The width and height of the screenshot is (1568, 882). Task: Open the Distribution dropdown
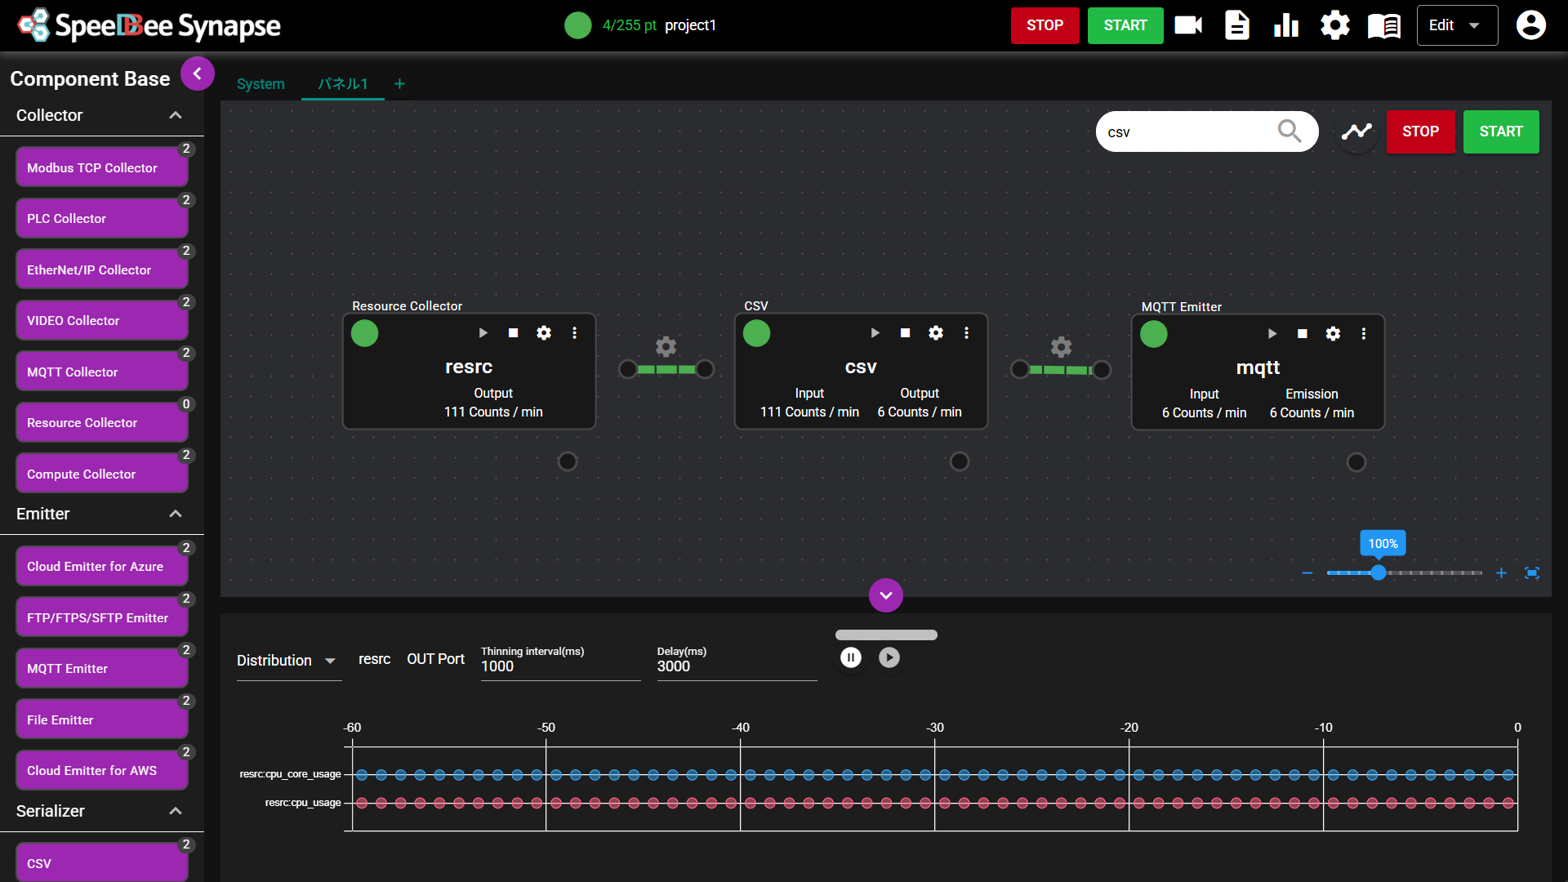pos(286,660)
